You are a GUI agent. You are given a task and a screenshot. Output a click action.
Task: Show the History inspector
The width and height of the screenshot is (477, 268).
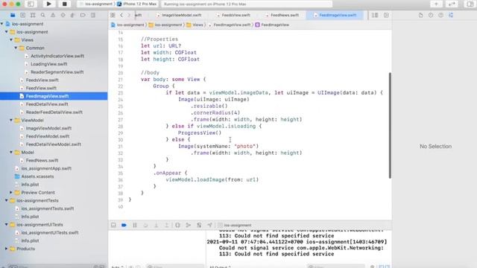(x=431, y=15)
